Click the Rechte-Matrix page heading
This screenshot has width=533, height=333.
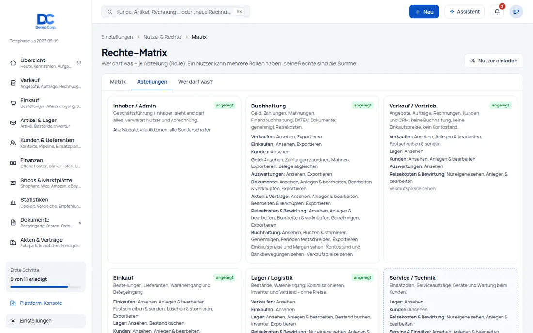pyautogui.click(x=134, y=53)
